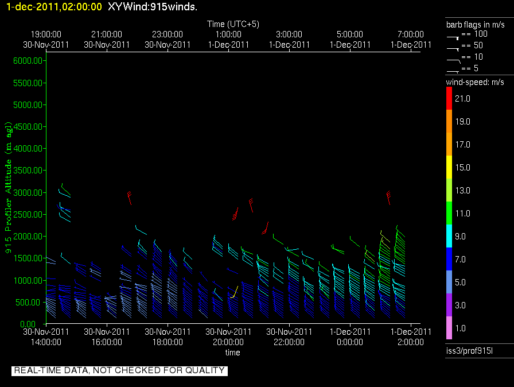Click the bottom axis 1-Dec-2011 0:00:00 label

point(350,337)
